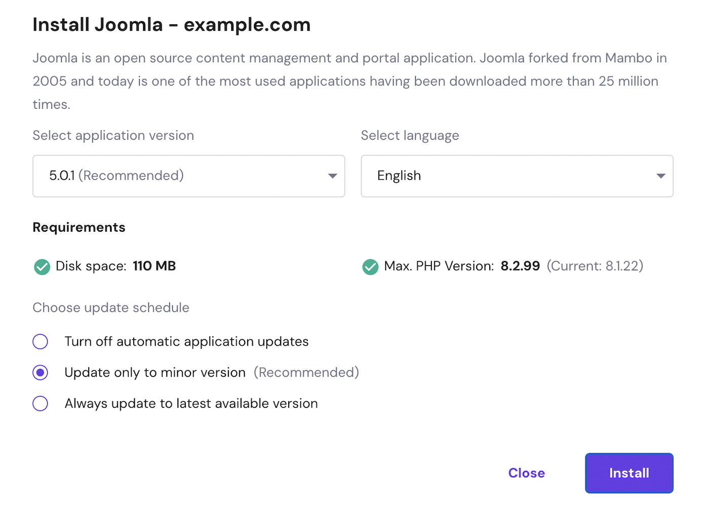709x508 pixels.
Task: Click the Joomla description paragraph
Action: tap(349, 81)
